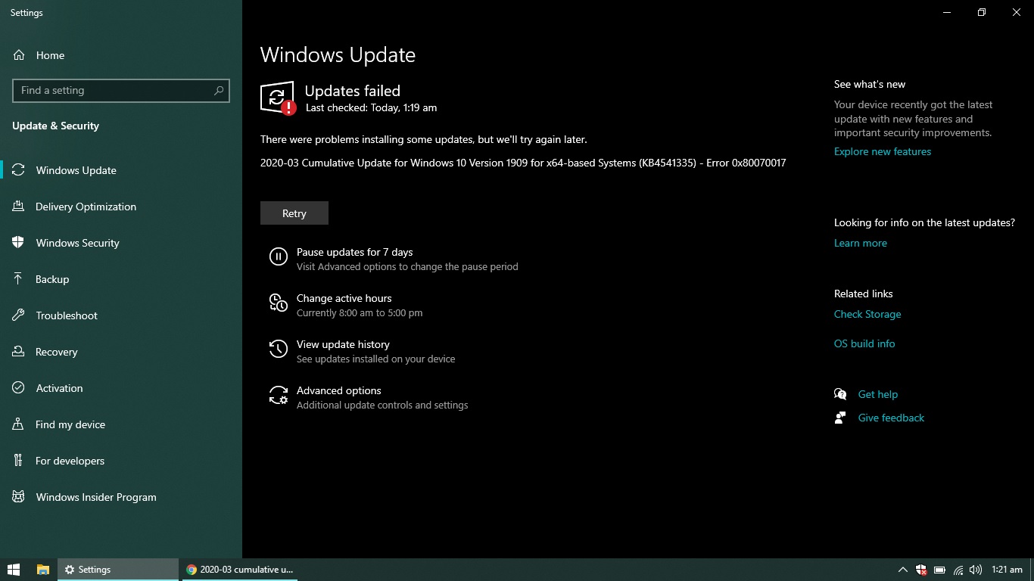1034x581 pixels.
Task: Show hidden system tray icons
Action: point(902,570)
